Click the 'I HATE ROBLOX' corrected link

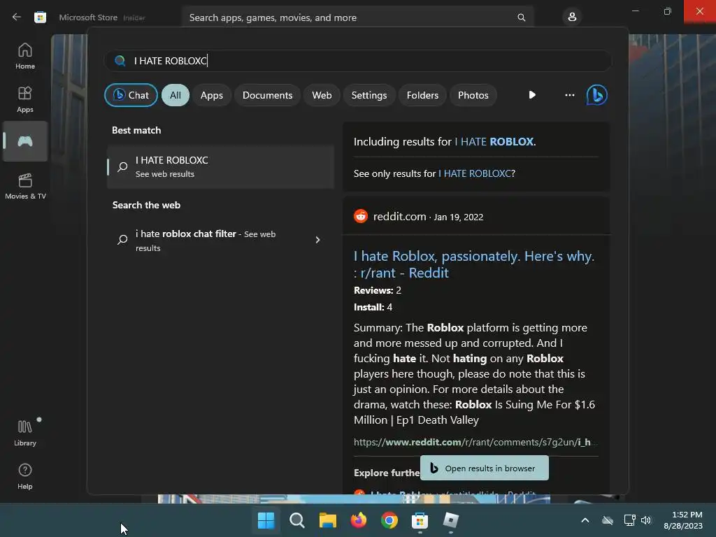coord(494,141)
